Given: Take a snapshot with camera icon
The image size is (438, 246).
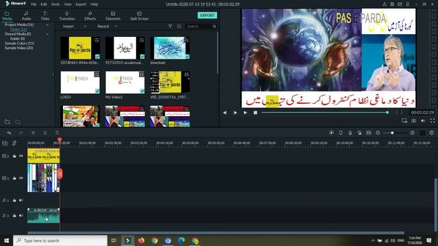Looking at the screenshot, I should point(413,120).
